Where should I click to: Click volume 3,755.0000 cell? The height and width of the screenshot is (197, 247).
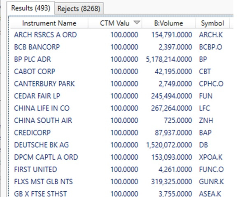point(175,194)
